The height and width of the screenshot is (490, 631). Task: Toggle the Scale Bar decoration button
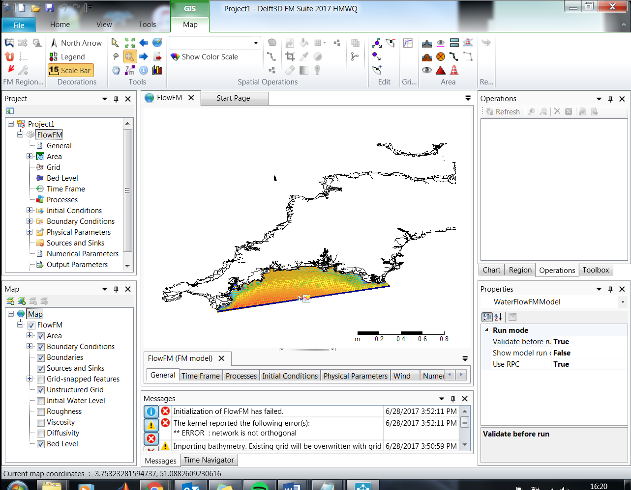pos(70,70)
